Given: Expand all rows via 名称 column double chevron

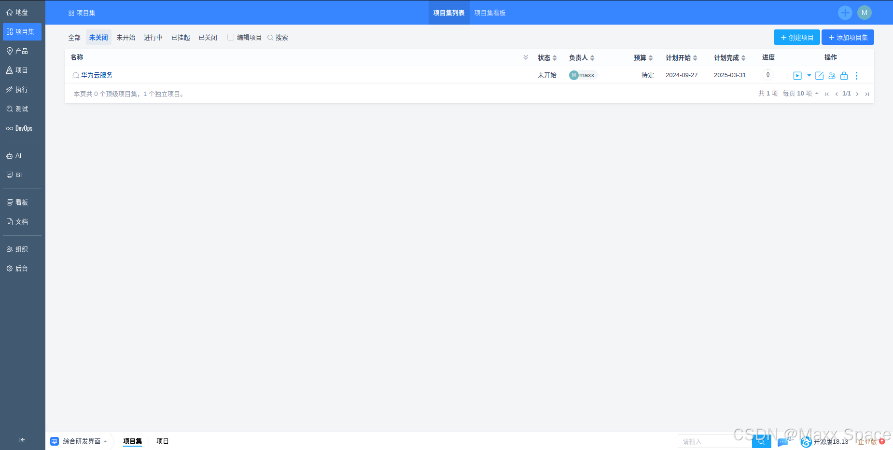Looking at the screenshot, I should pyautogui.click(x=526, y=57).
